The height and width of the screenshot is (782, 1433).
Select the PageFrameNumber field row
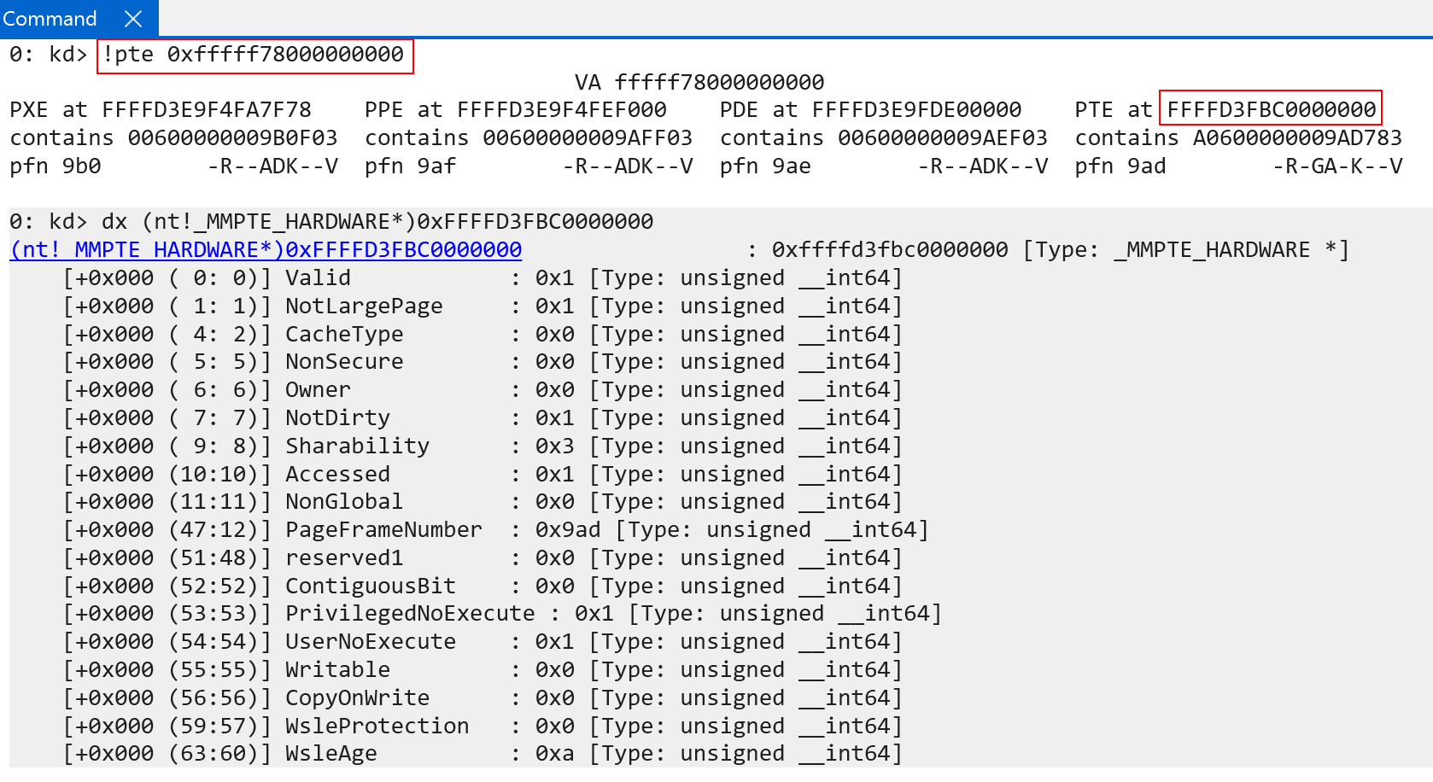tap(383, 530)
